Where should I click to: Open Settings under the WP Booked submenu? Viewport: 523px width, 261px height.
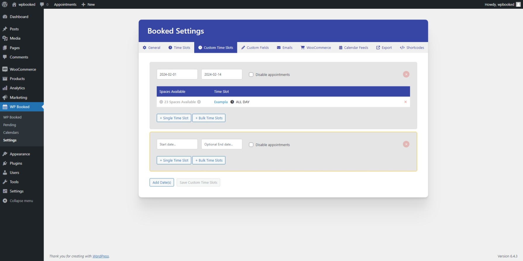click(10, 140)
